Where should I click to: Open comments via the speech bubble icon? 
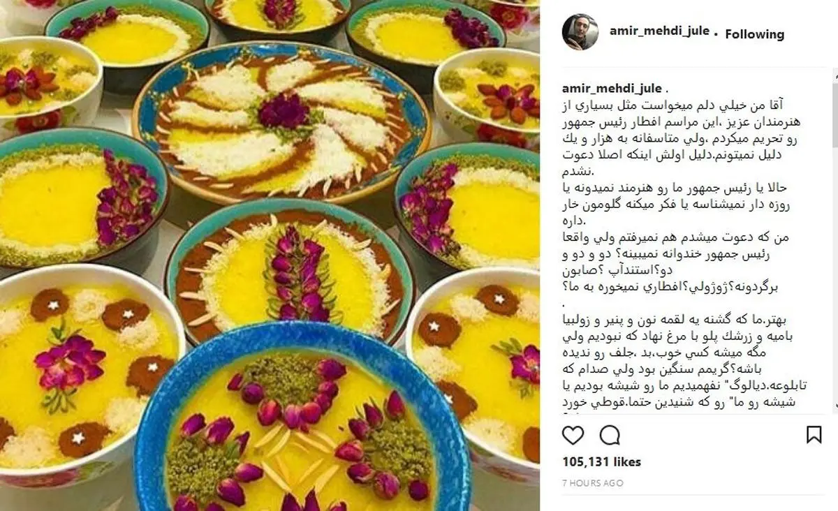[x=610, y=436]
